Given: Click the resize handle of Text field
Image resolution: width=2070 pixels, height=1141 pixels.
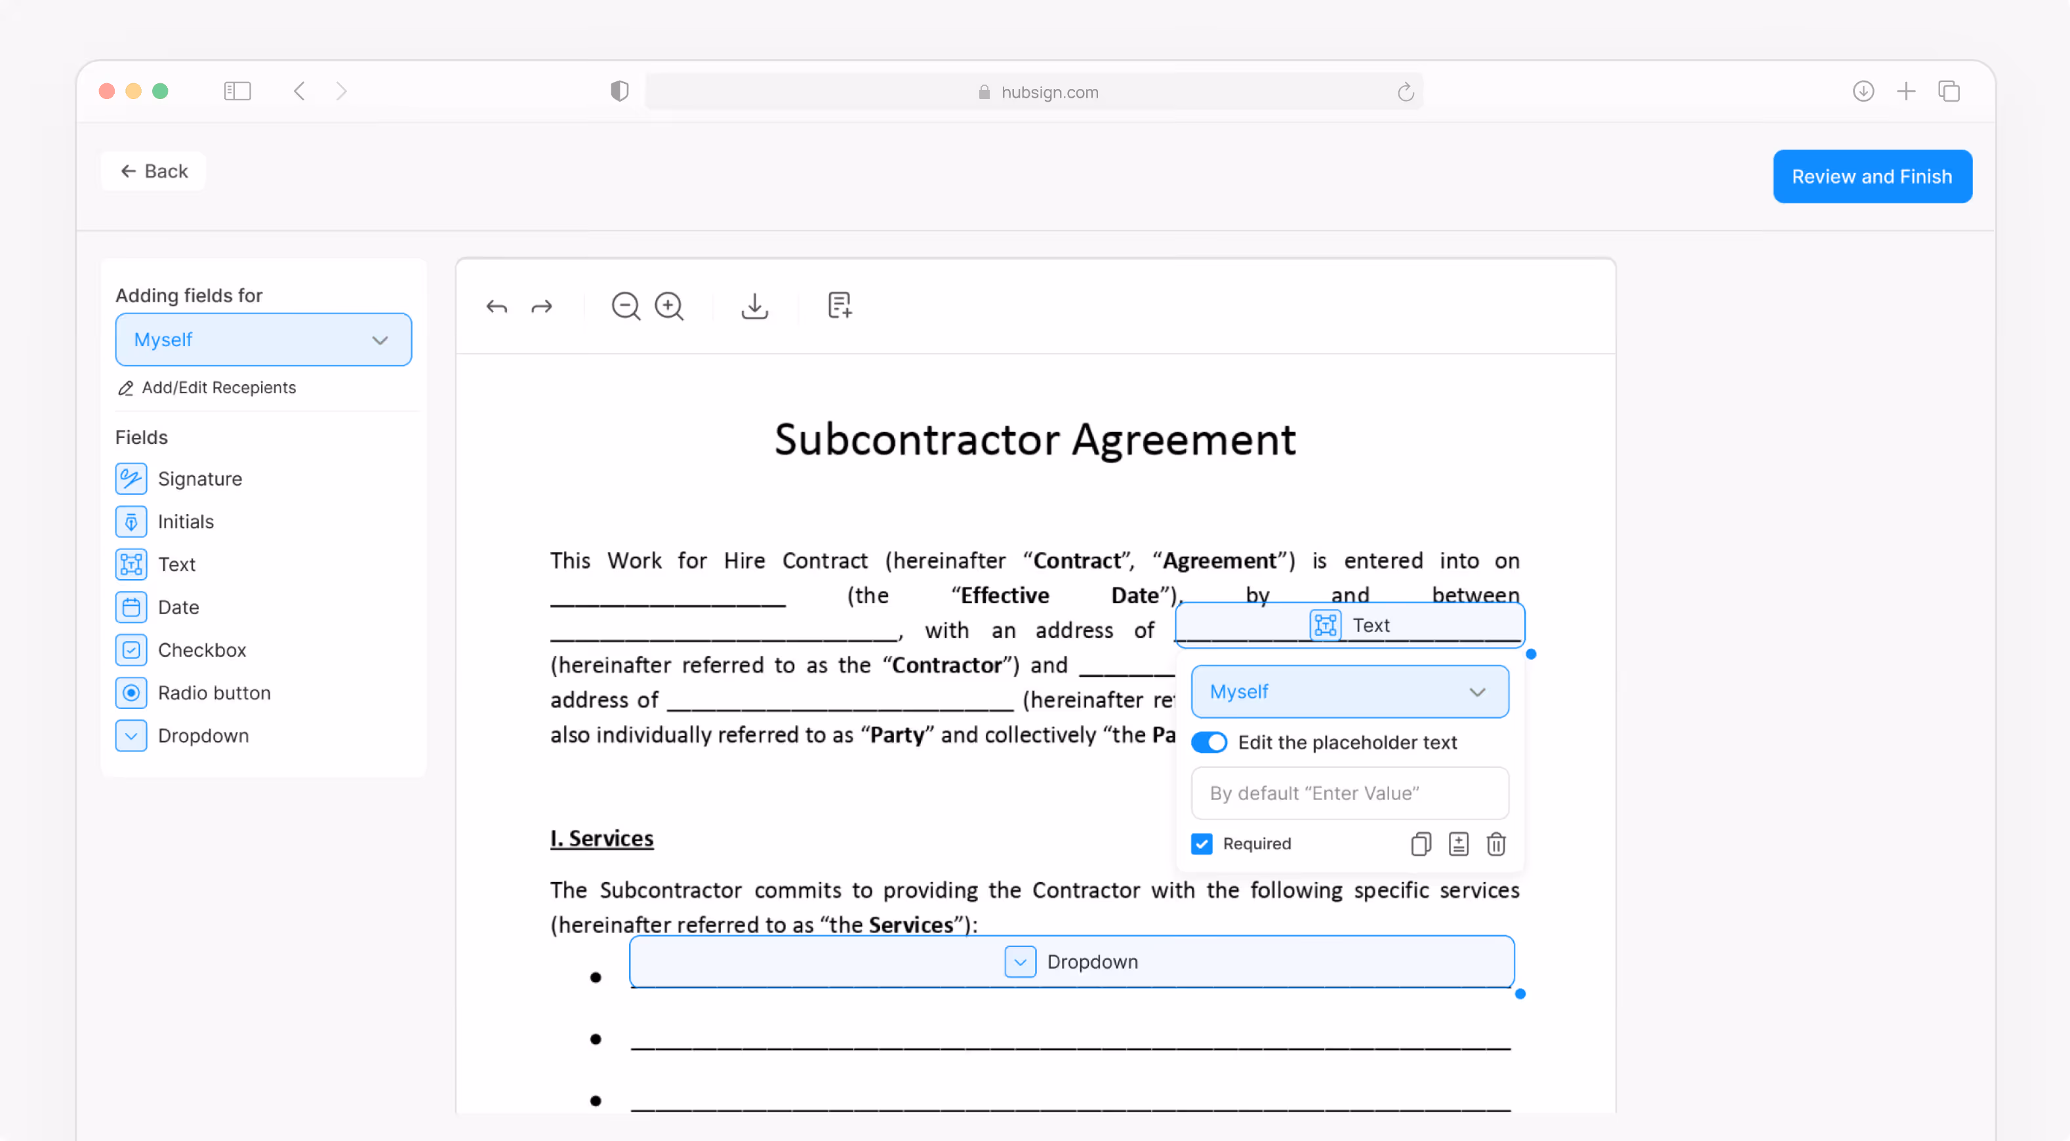Looking at the screenshot, I should point(1531,654).
